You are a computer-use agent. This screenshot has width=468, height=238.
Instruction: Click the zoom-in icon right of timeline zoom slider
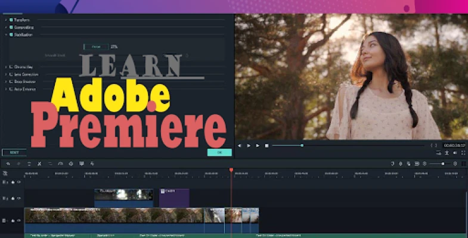(455, 164)
